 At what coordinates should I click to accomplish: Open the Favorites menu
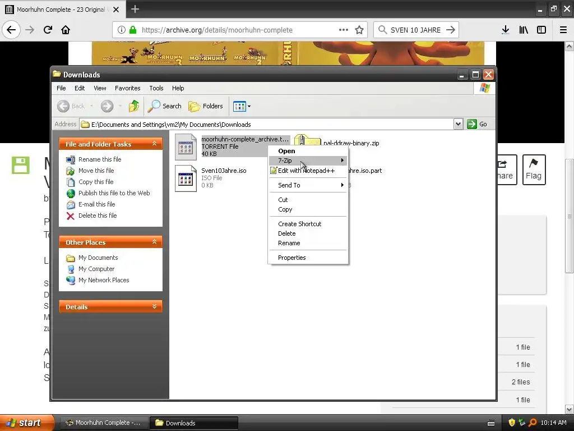click(127, 88)
